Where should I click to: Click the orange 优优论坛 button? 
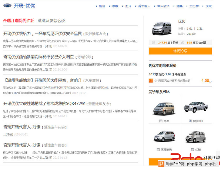tap(180, 51)
